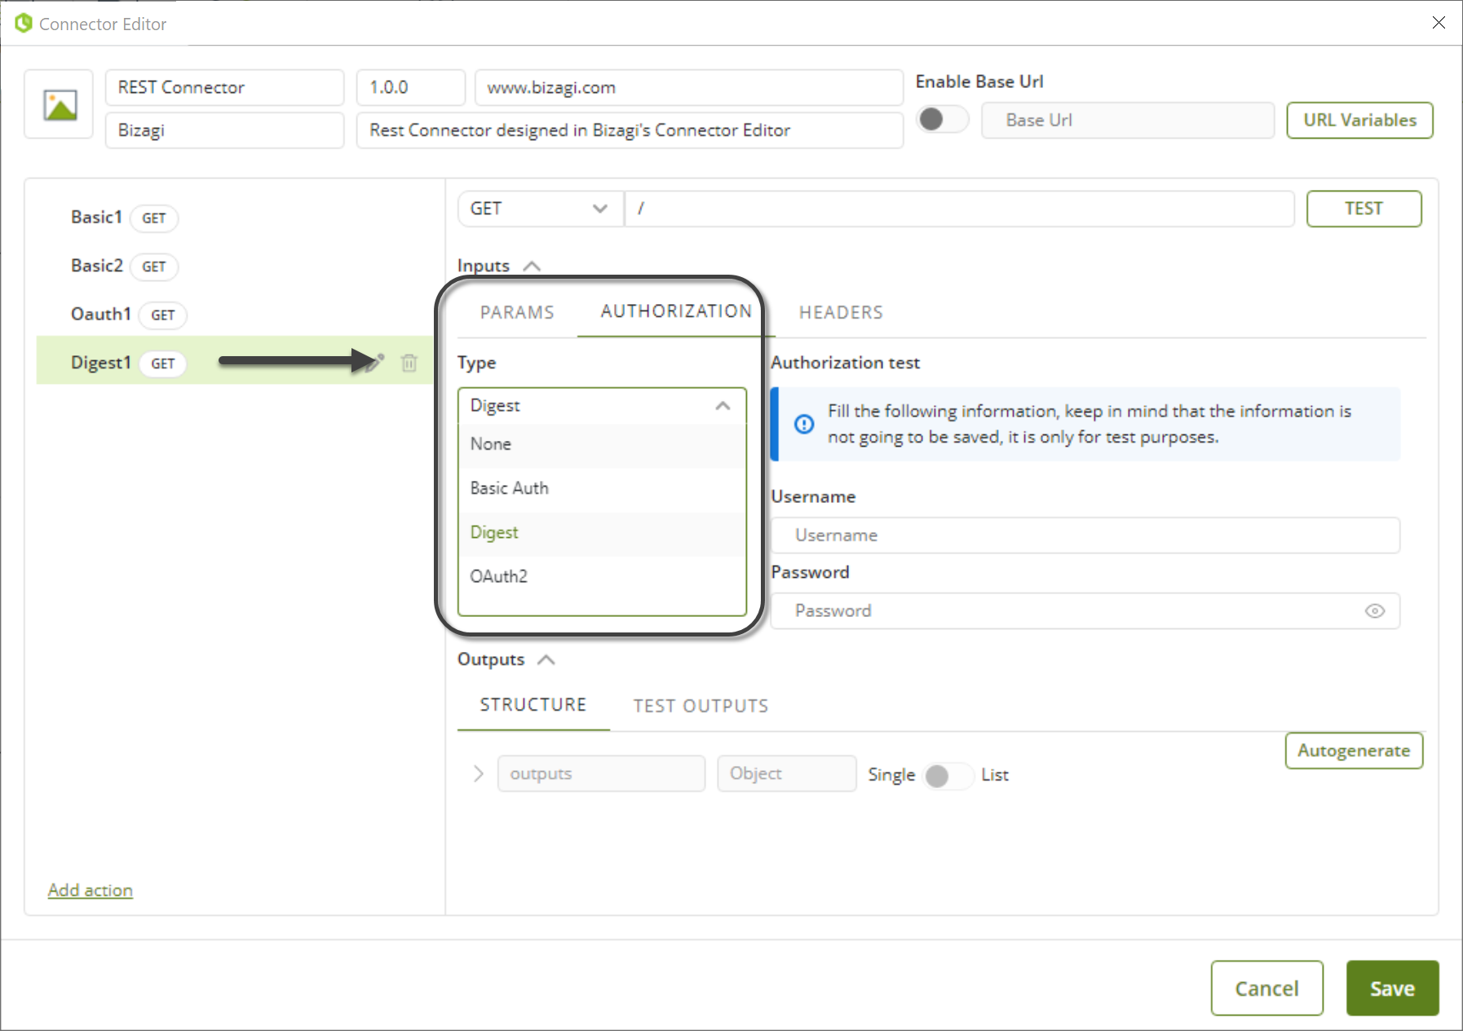Click the connector description field
The height and width of the screenshot is (1031, 1463).
(630, 130)
